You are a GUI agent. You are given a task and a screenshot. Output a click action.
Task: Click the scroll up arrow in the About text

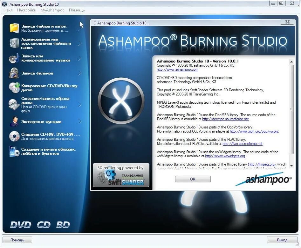tap(291, 62)
